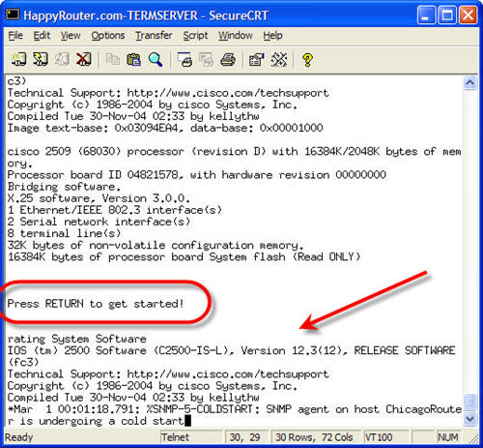This screenshot has width=483, height=448.
Task: Click the tools icon left of Help
Action: [x=279, y=60]
